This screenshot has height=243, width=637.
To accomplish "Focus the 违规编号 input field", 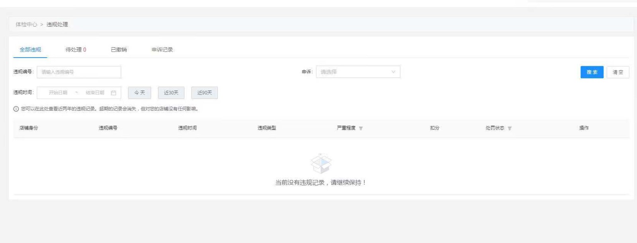I will pyautogui.click(x=79, y=72).
